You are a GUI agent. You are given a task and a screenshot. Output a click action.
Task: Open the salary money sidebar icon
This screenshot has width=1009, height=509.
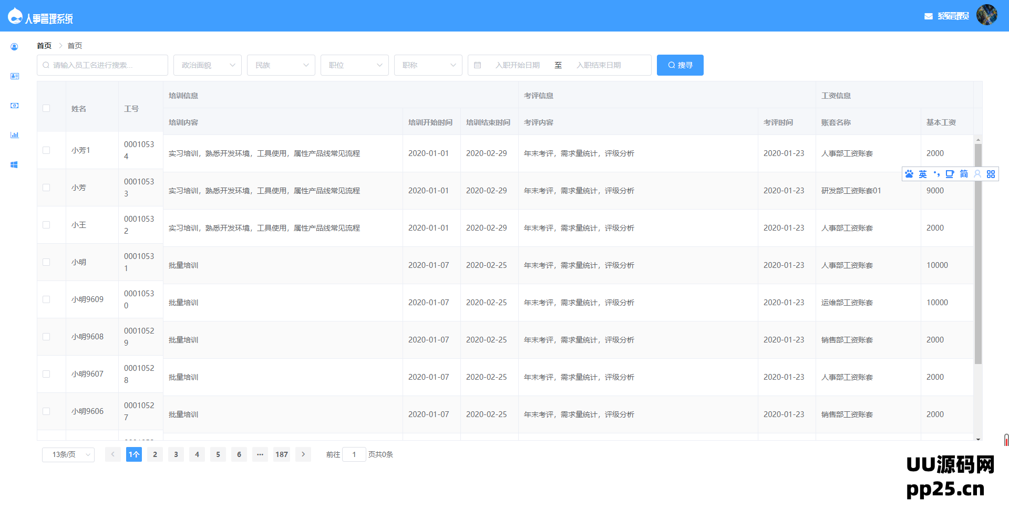click(x=14, y=106)
